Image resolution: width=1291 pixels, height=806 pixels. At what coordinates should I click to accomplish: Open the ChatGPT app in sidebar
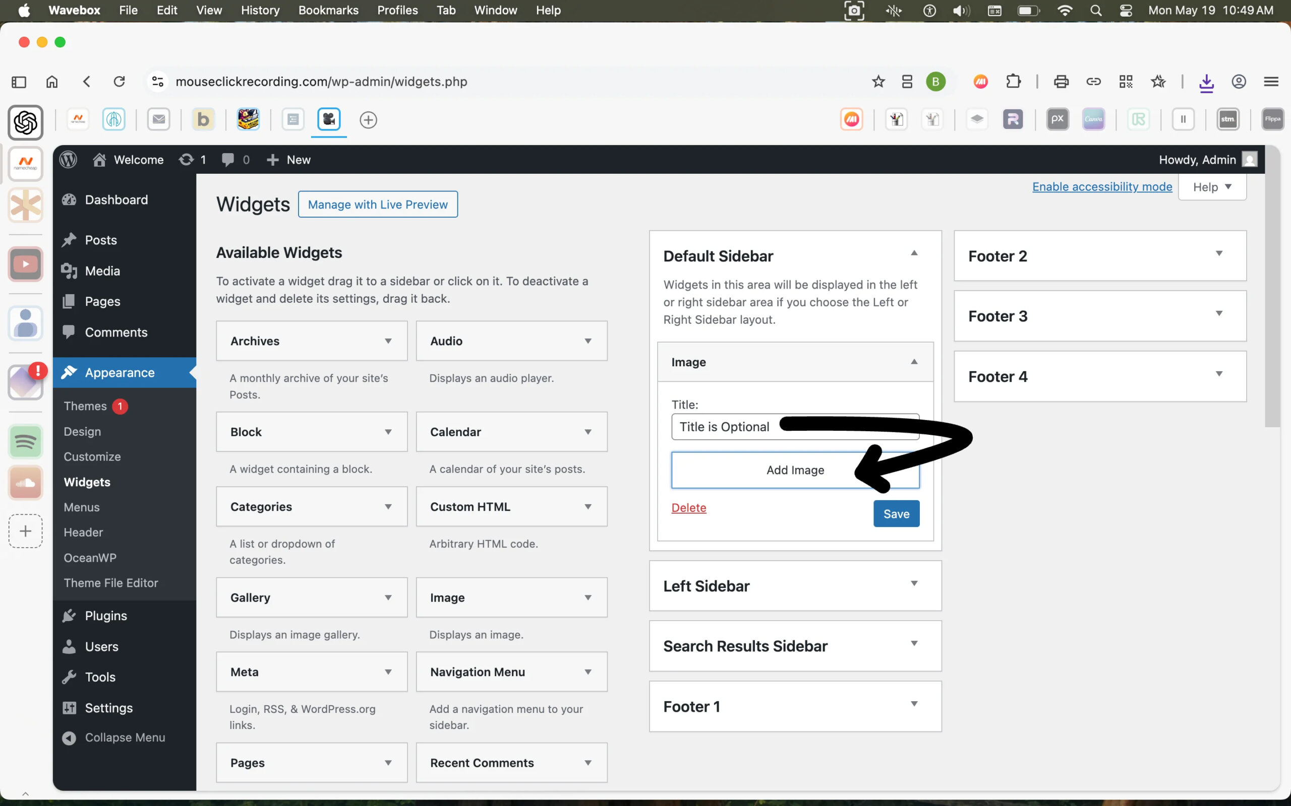click(x=25, y=122)
